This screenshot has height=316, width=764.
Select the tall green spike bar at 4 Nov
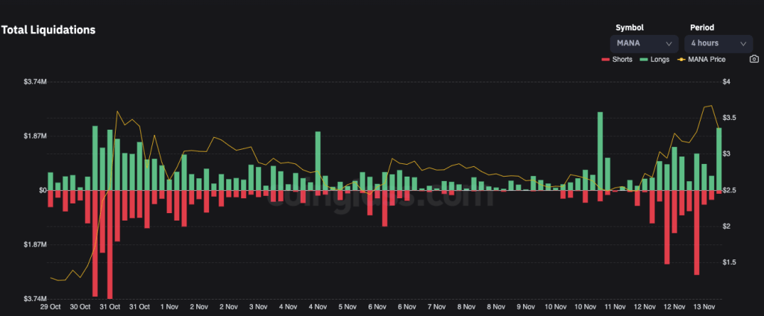(318, 161)
